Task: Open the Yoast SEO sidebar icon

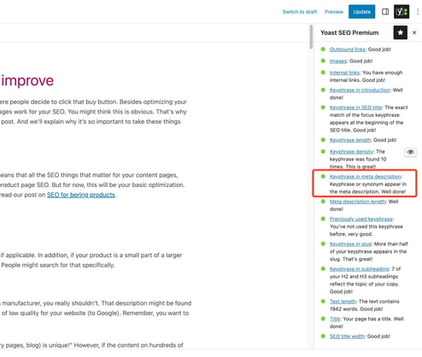Action: click(401, 12)
